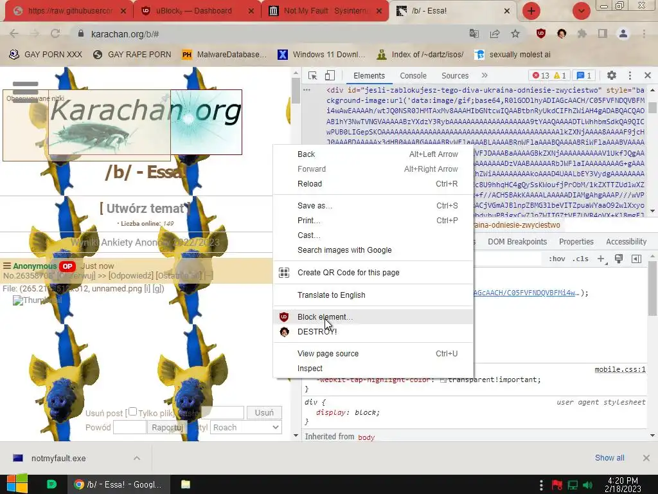Image resolution: width=658 pixels, height=494 pixels.
Task: Open the Windows Start button
Action: pos(17,484)
